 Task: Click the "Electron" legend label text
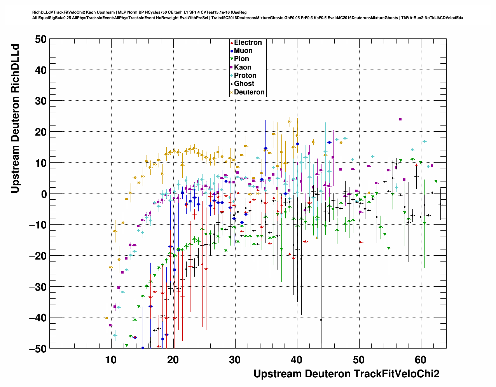point(248,42)
